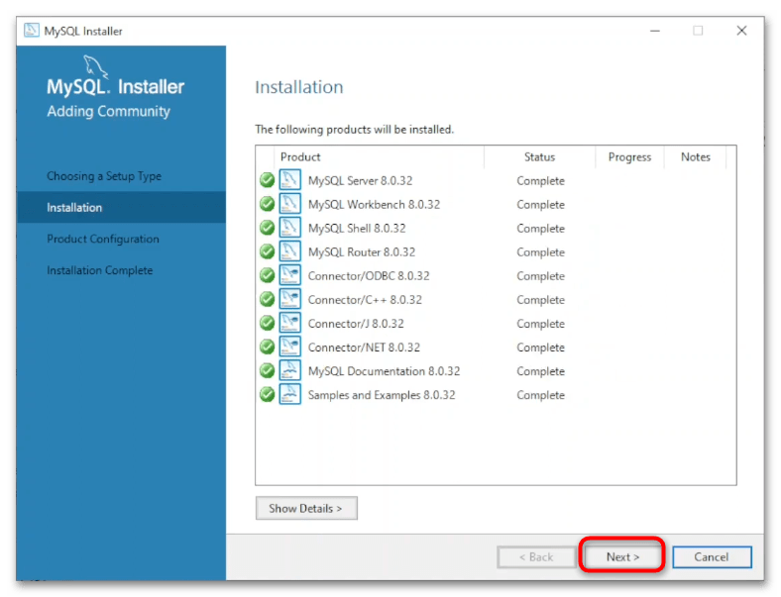The image size is (781, 597).
Task: Click the Status column header
Action: coord(539,157)
